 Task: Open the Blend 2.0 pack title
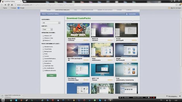tap(95, 39)
